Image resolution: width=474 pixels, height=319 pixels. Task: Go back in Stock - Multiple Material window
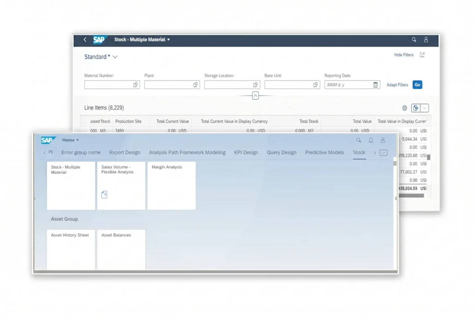tap(85, 40)
